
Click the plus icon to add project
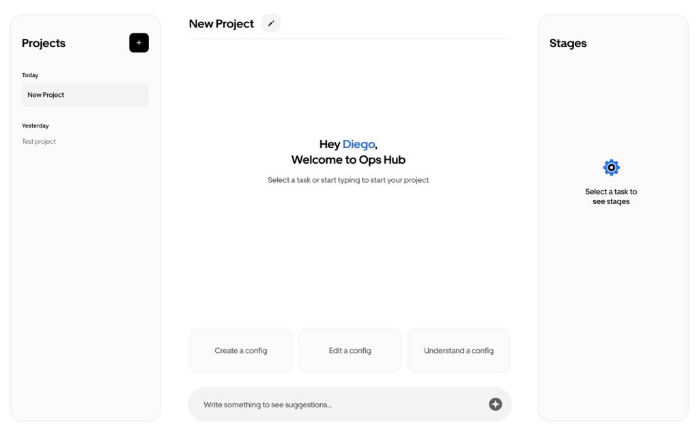click(x=139, y=43)
